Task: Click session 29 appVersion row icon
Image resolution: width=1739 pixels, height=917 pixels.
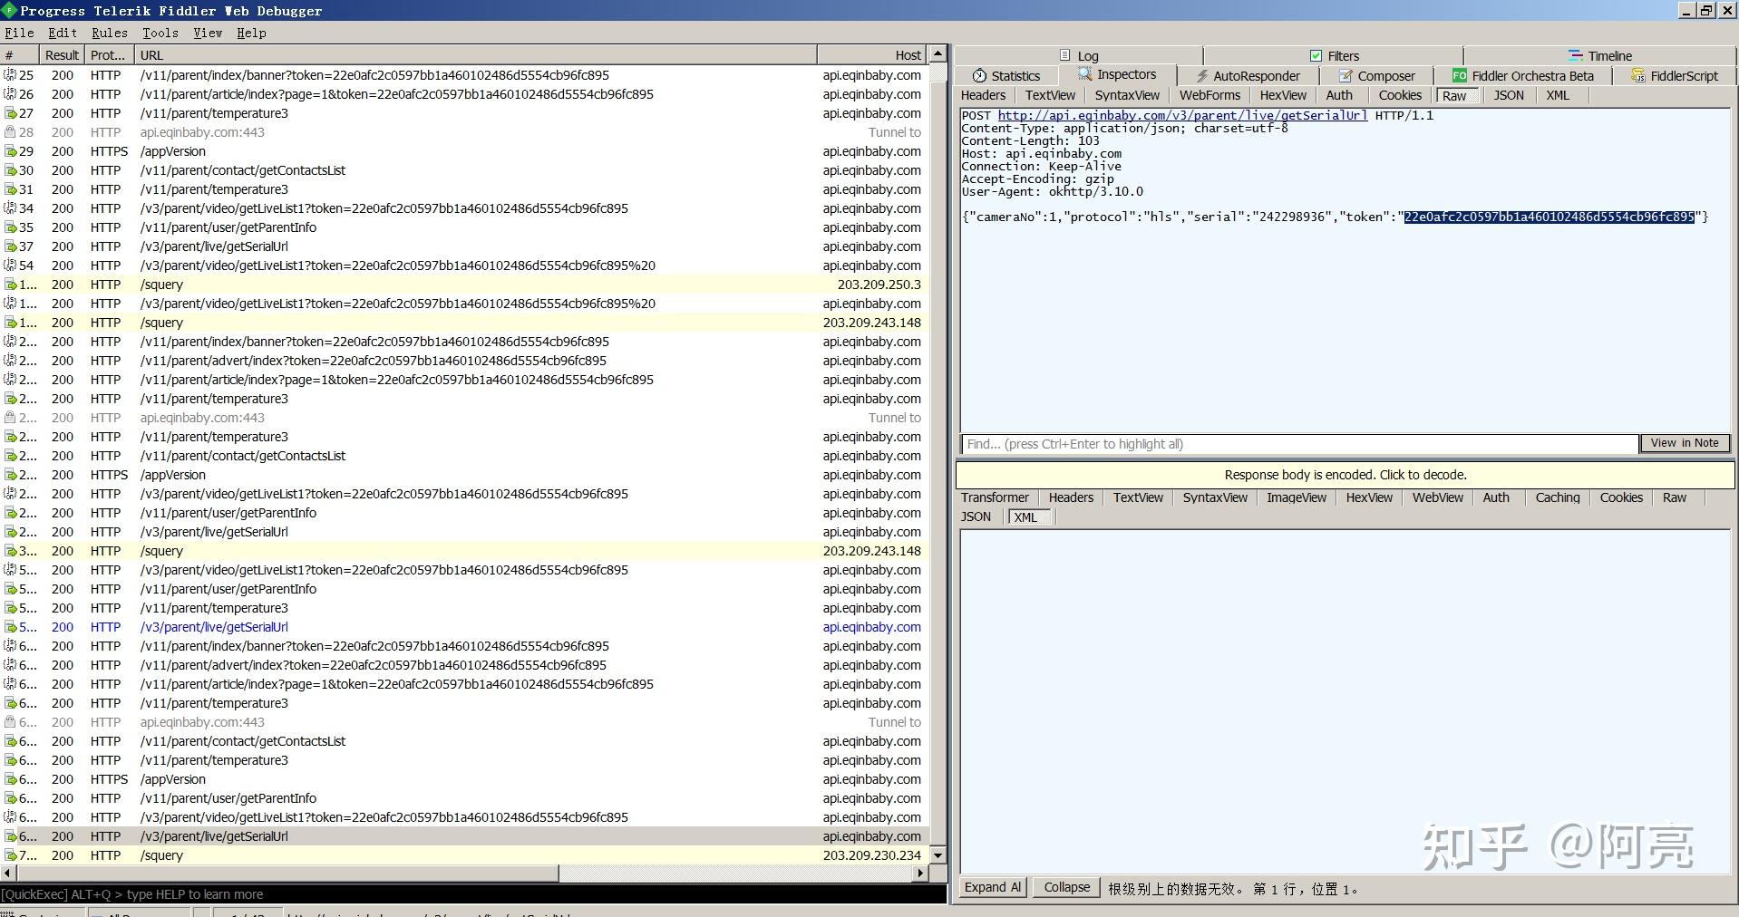Action: [x=10, y=151]
